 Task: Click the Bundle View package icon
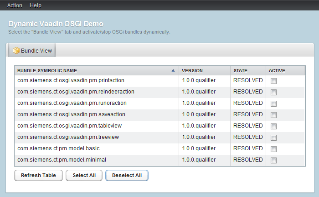click(16, 50)
